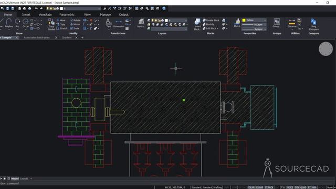Click the Zoom magnifier icon in top toolbar
The width and height of the screenshot is (336, 189).
[147, 8]
